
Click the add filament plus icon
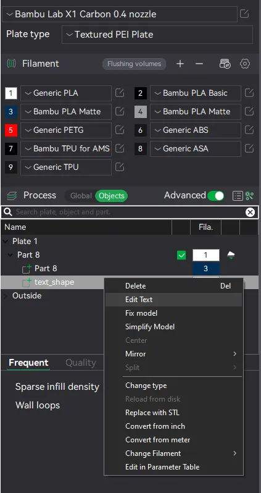click(x=180, y=64)
